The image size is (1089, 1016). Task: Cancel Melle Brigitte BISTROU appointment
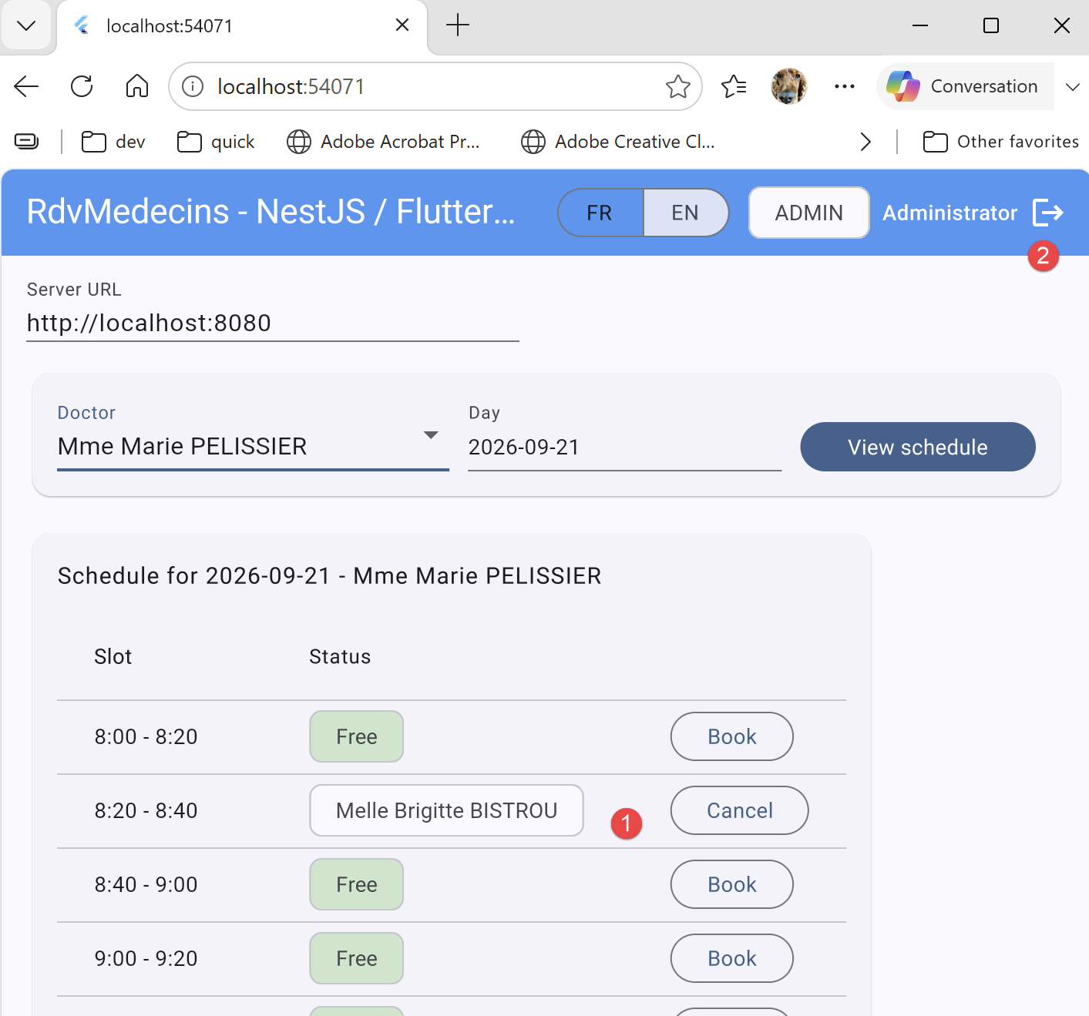point(740,810)
